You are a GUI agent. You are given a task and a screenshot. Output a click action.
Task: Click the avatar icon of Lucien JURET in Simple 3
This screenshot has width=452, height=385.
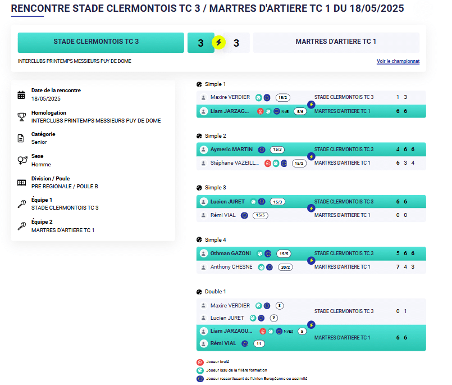[x=203, y=202]
